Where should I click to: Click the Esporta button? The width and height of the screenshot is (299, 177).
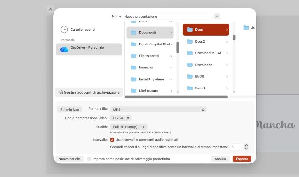pos(242,159)
